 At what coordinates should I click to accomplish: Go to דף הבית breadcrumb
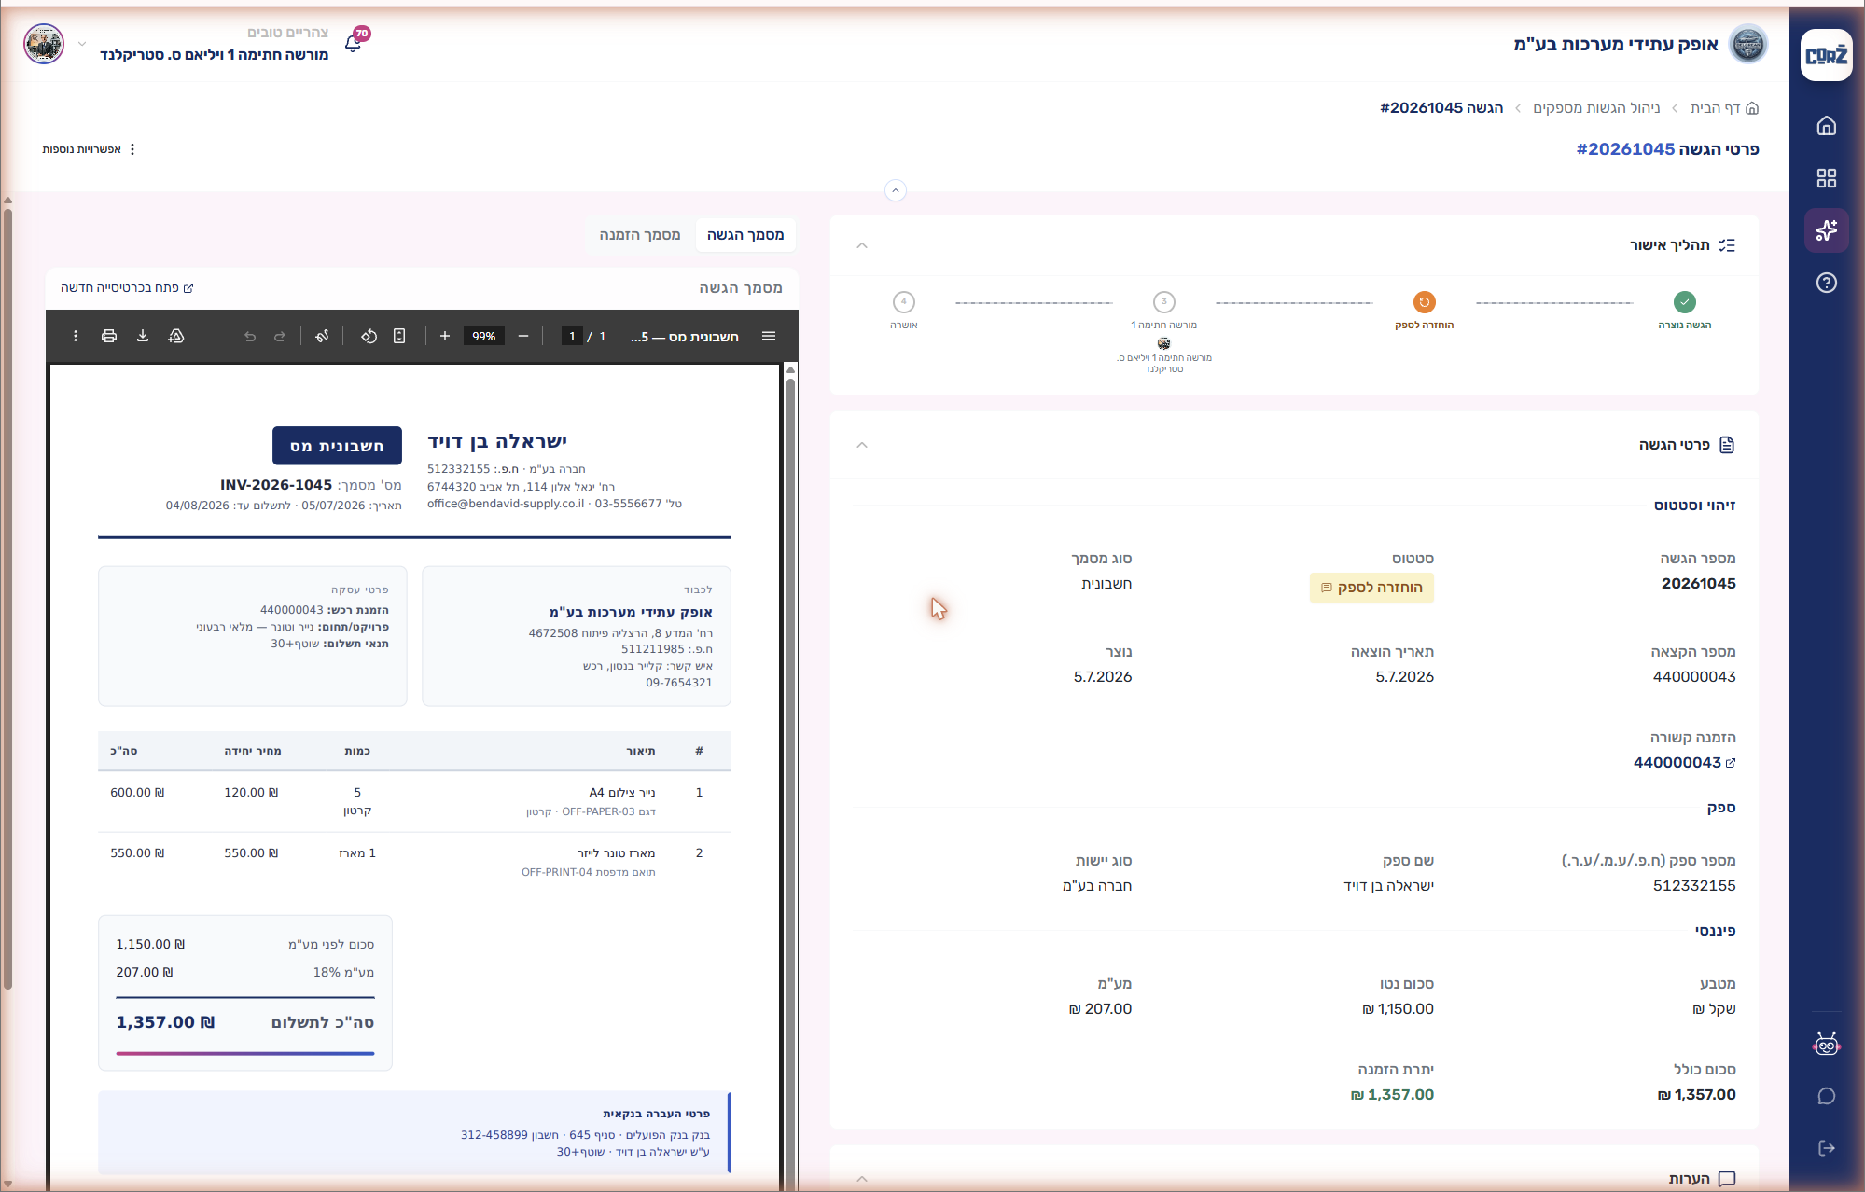(x=1724, y=108)
